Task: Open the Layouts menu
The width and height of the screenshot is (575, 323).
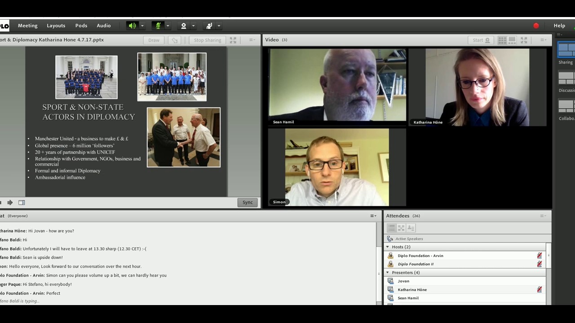Action: click(56, 26)
